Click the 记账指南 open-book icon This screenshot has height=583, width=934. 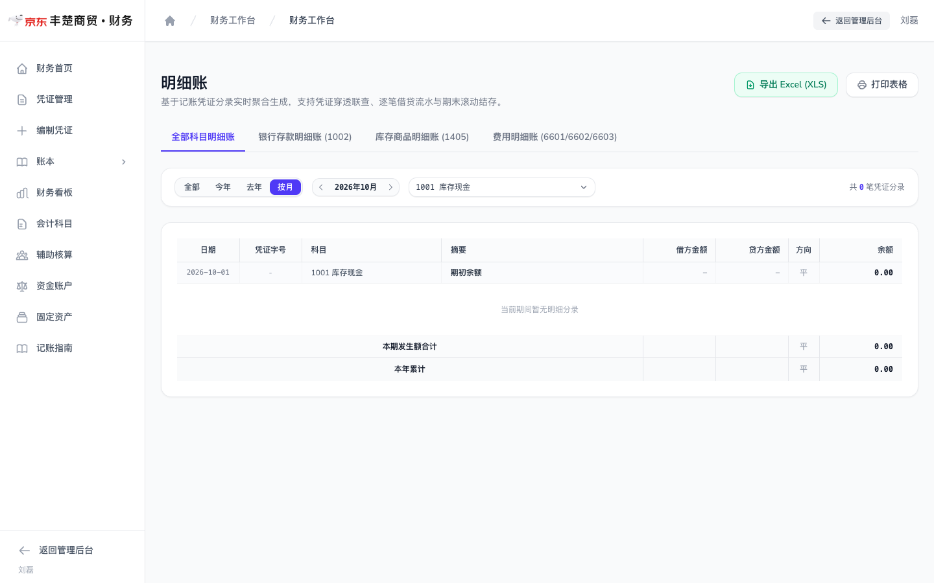tap(22, 349)
